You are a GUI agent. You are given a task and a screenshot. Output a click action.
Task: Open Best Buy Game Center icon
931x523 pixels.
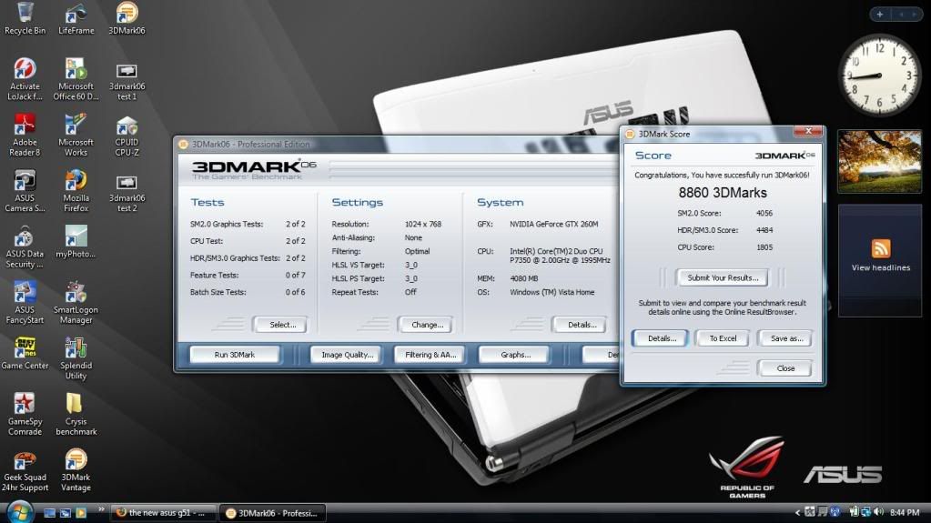pos(25,353)
